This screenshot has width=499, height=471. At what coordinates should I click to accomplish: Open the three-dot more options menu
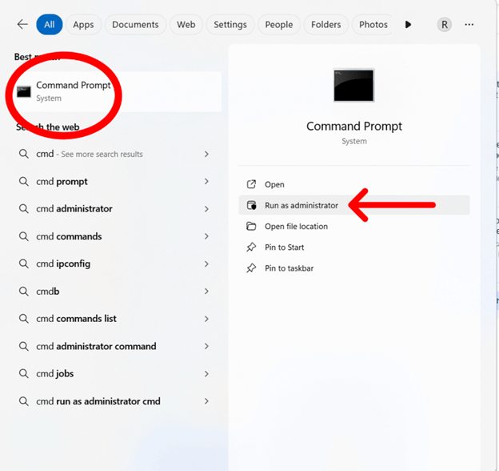tap(469, 25)
